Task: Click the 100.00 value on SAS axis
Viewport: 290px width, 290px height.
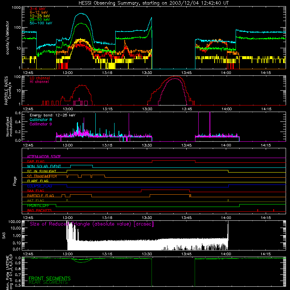Action: (14, 221)
